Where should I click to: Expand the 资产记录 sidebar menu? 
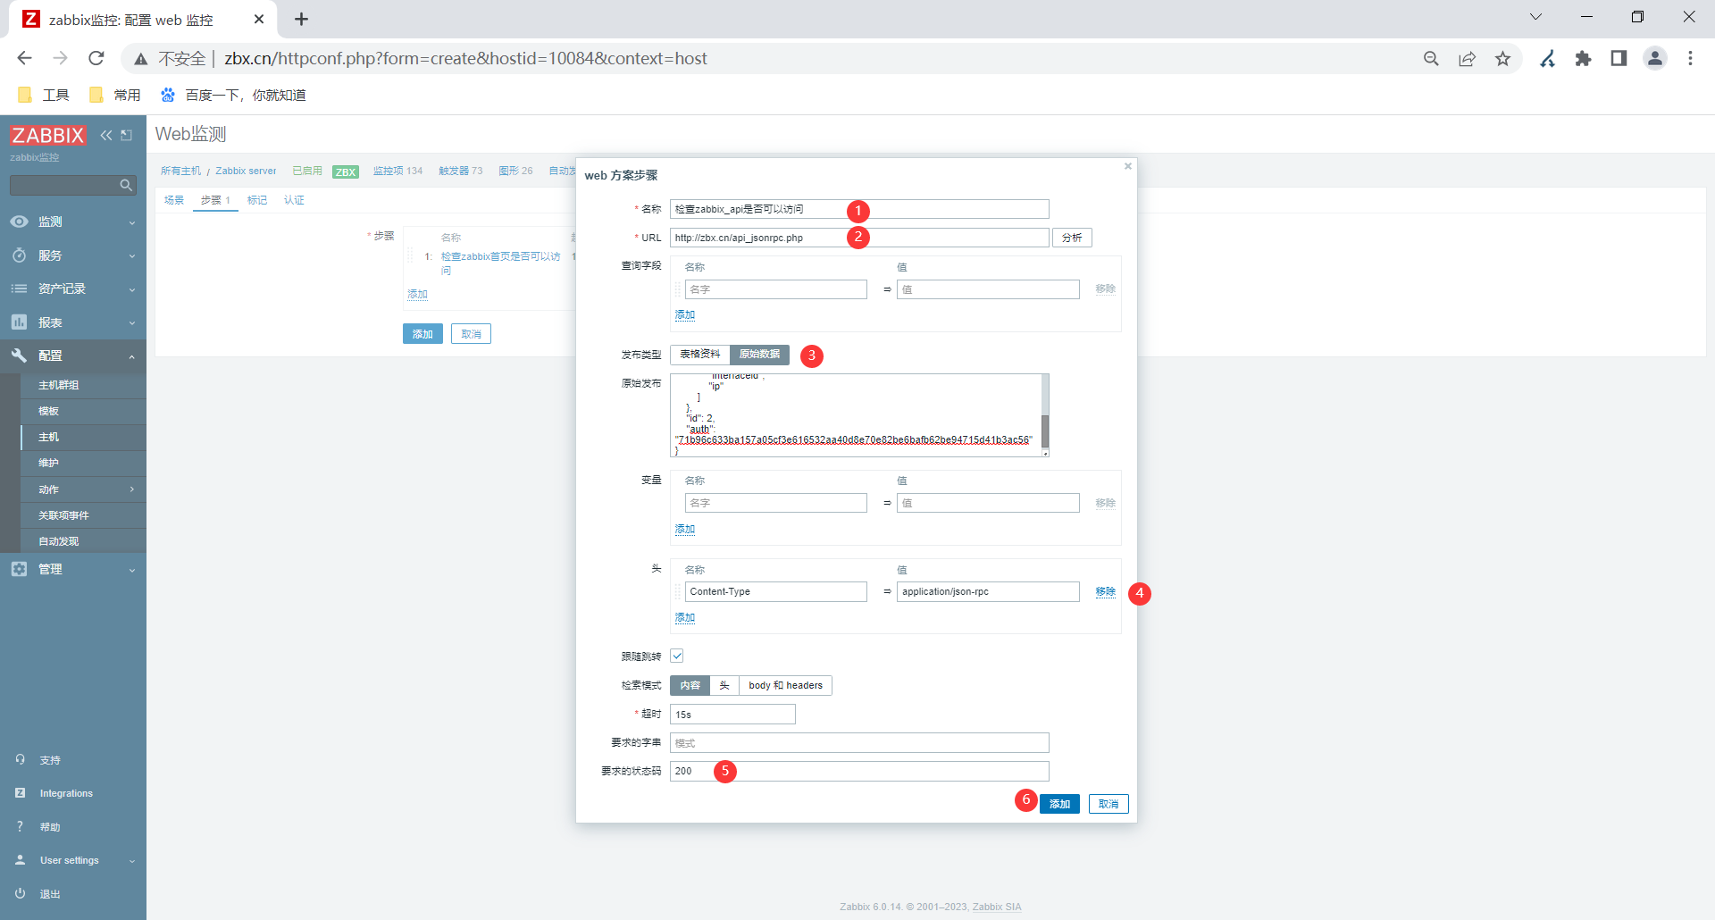(73, 289)
